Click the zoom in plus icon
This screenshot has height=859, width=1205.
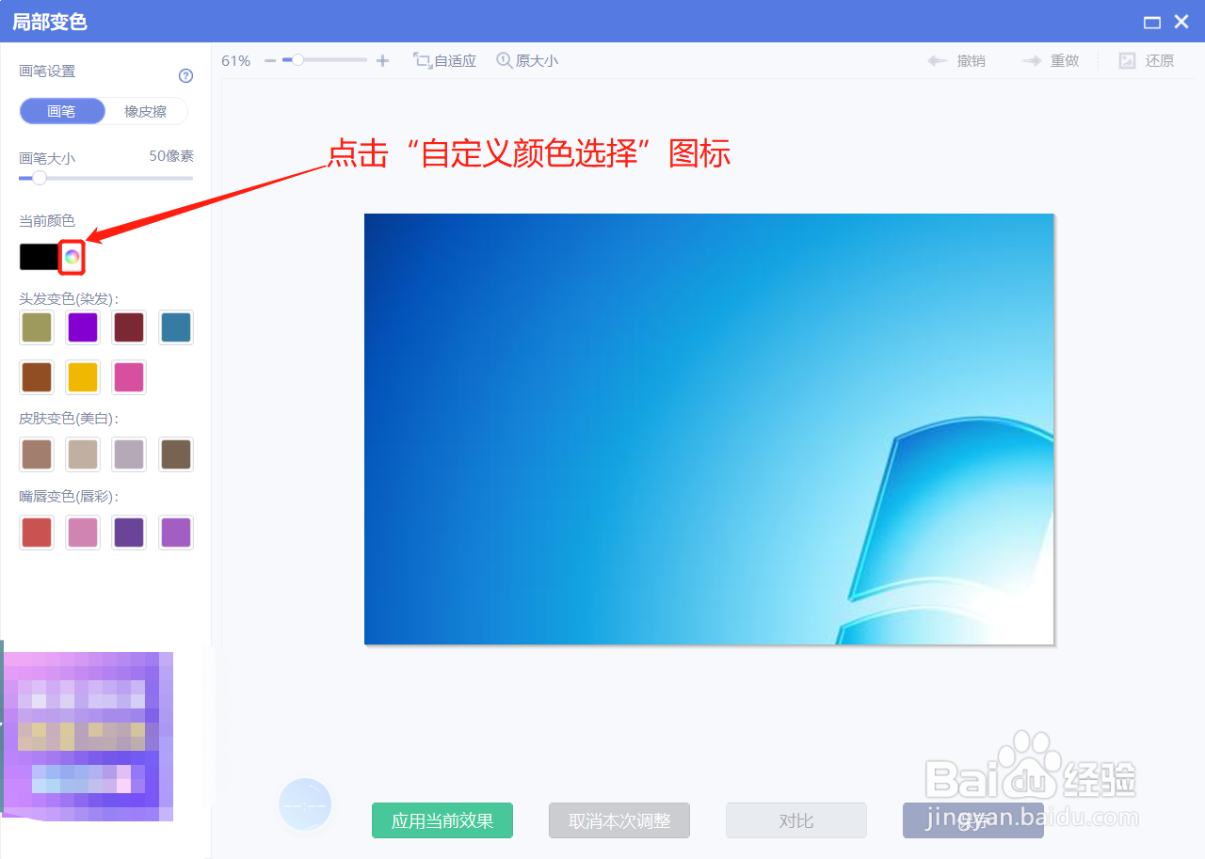tap(382, 60)
